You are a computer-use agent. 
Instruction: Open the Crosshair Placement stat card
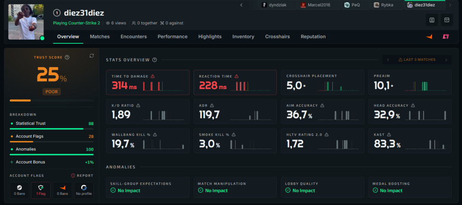coord(322,82)
